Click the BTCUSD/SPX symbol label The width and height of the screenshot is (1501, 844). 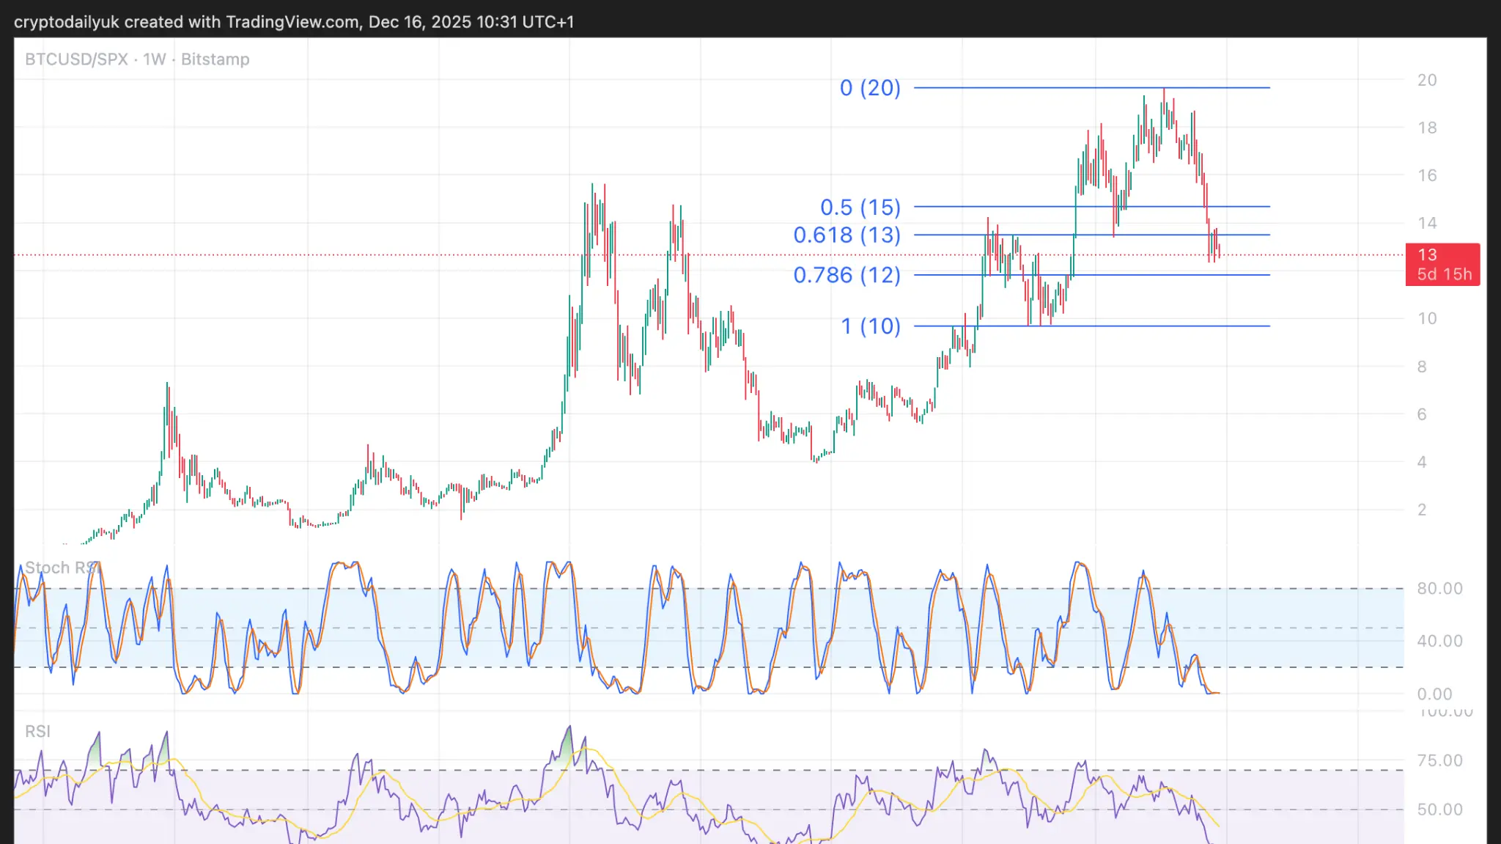(x=76, y=59)
